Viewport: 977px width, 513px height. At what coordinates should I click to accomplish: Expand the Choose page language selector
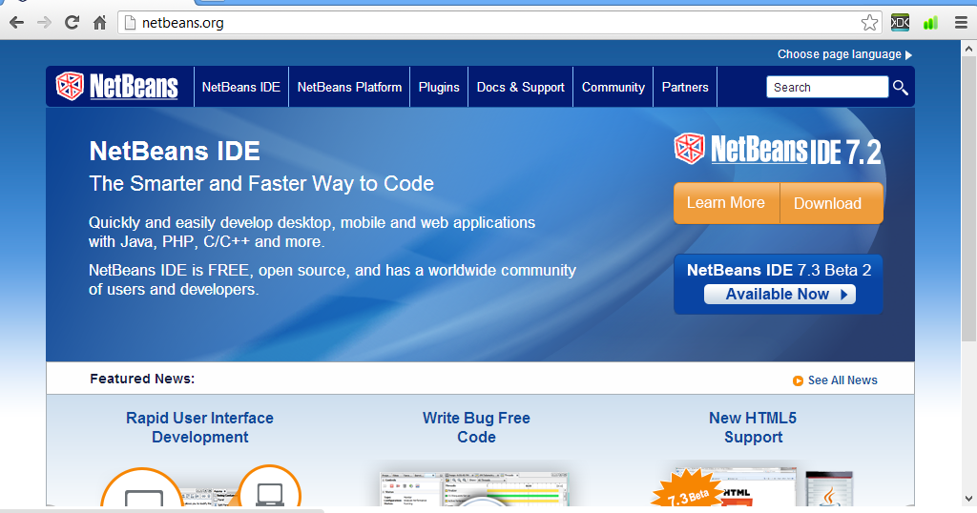pos(844,54)
